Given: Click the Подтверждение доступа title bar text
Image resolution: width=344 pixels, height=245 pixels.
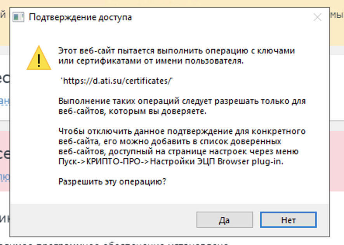Looking at the screenshot, I should [x=80, y=17].
